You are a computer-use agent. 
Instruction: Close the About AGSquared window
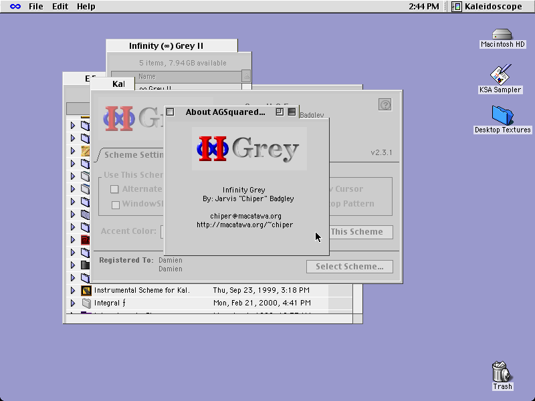coord(171,112)
